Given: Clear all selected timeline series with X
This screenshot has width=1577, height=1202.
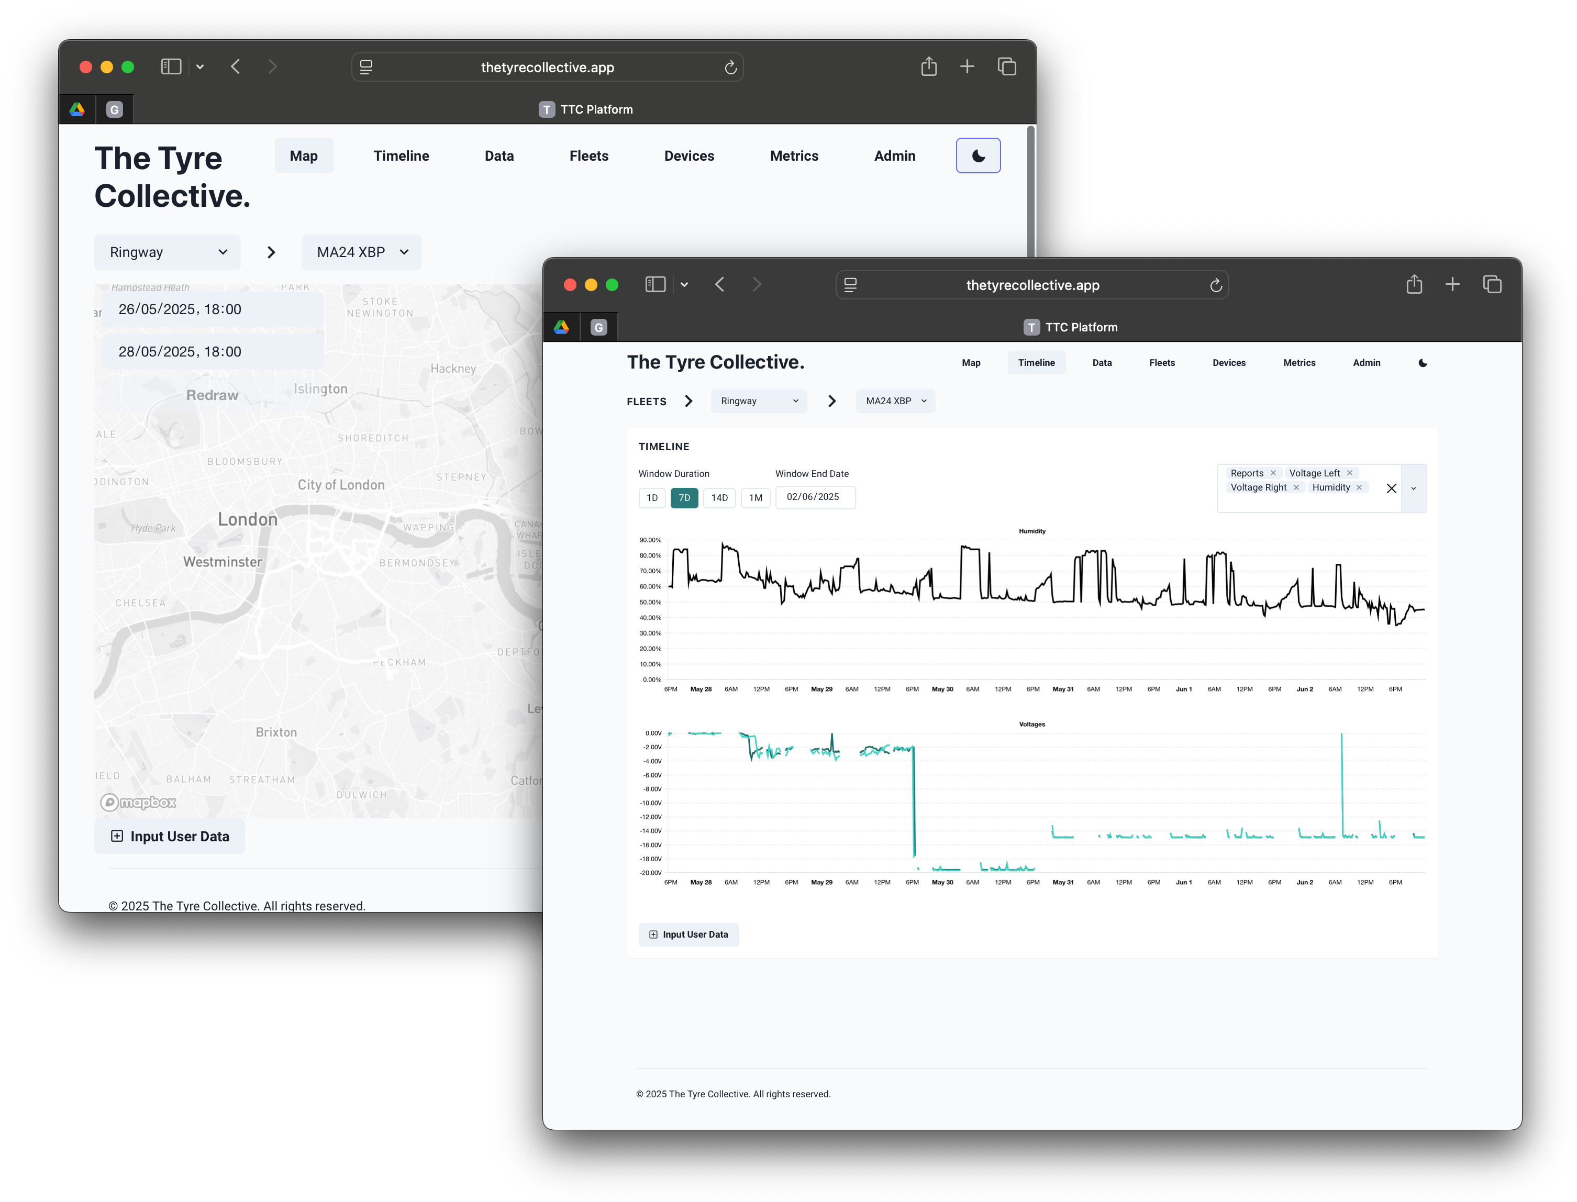Looking at the screenshot, I should coord(1391,488).
